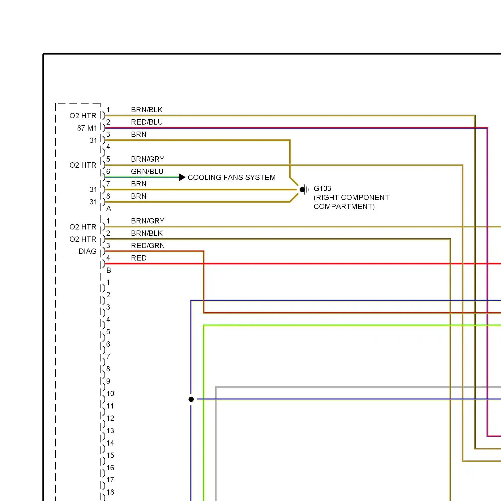The width and height of the screenshot is (501, 501).
Task: Click the "G103" ground label
Action: pyautogui.click(x=322, y=188)
